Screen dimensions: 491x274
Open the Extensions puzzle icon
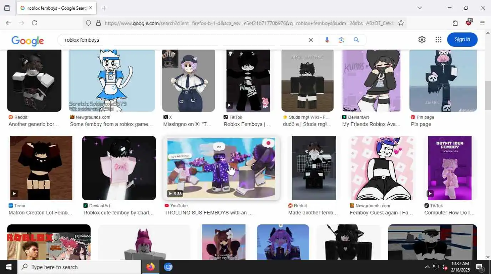(x=455, y=23)
